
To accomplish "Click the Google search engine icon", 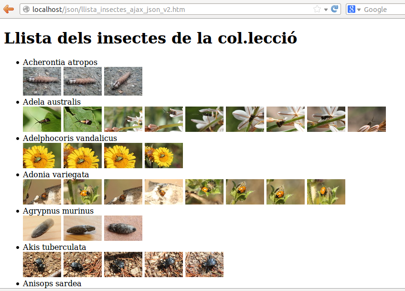I will [352, 9].
